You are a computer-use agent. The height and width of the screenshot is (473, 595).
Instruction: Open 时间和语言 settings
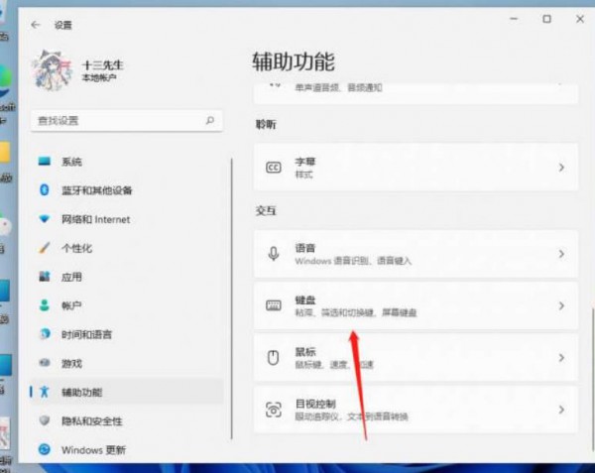(x=126, y=334)
